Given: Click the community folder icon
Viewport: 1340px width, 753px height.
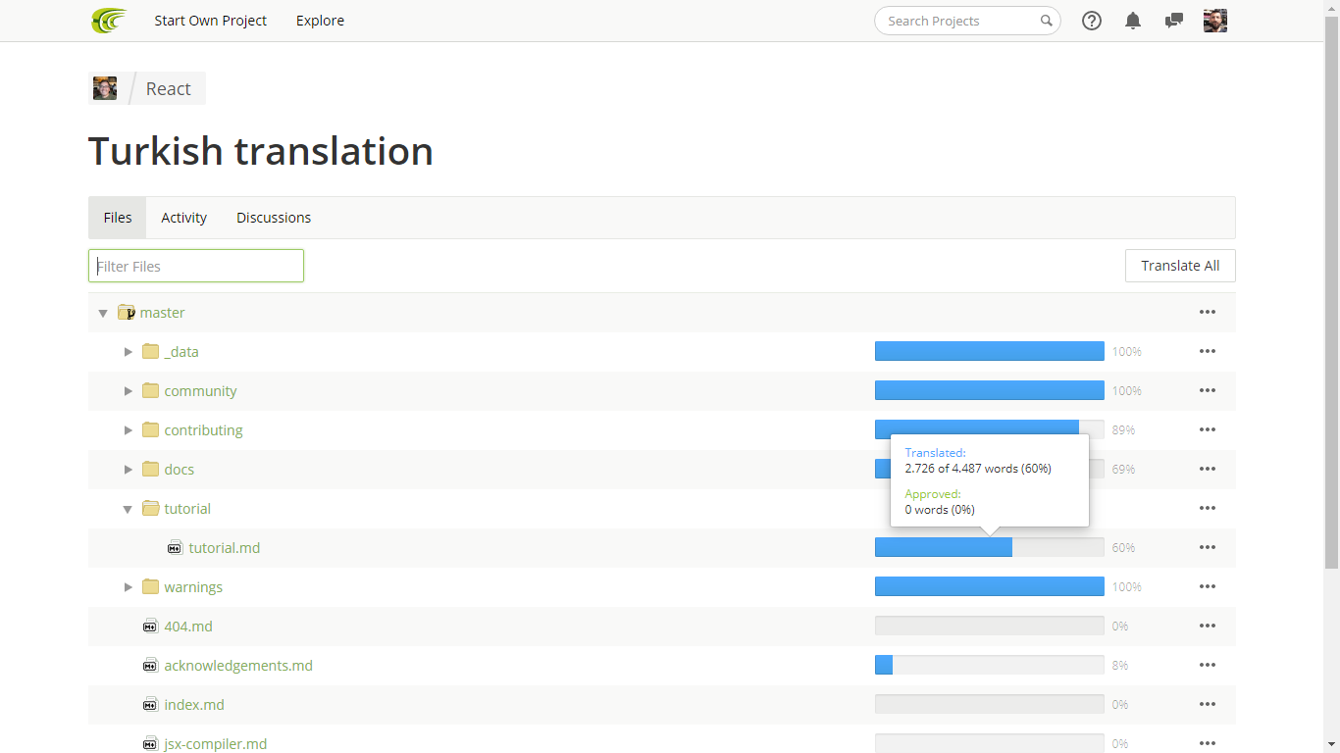Looking at the screenshot, I should click(150, 390).
